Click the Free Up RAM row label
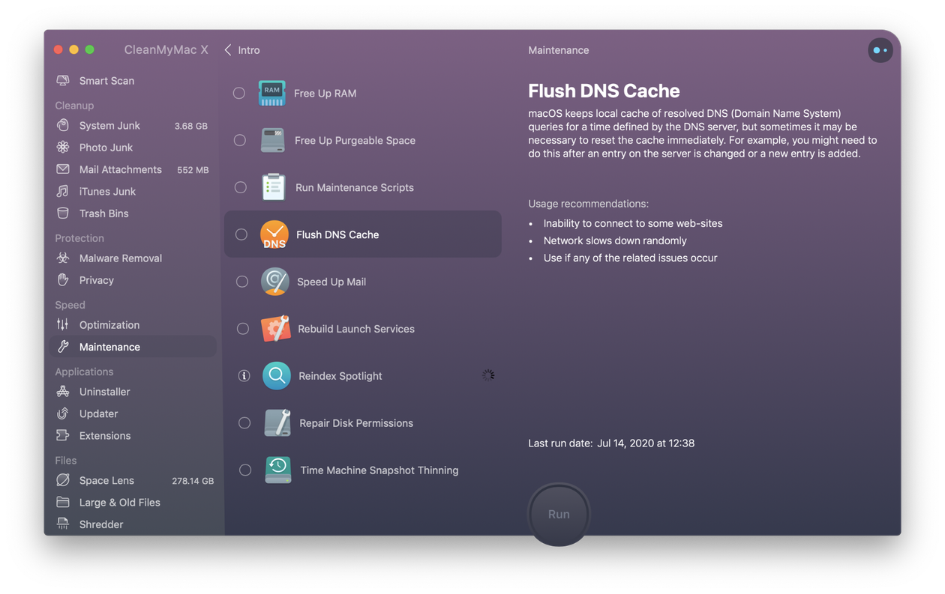Screen dimensions: 945x594 (x=325, y=94)
